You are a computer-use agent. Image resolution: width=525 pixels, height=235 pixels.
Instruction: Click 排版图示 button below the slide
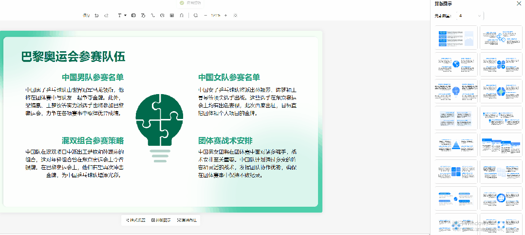pyautogui.click(x=161, y=220)
